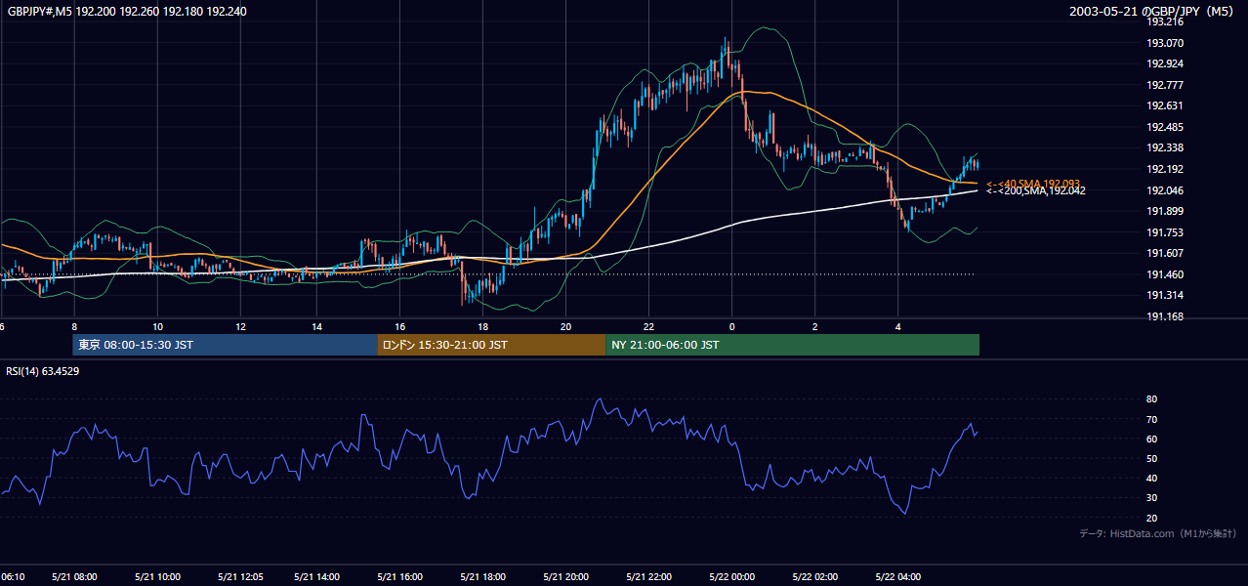1248x586 pixels.
Task: Click the 5/21 22:00 bottom time label
Action: 647,577
